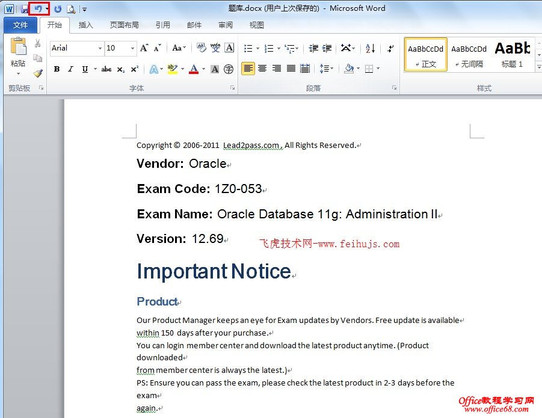The height and width of the screenshot is (418, 542).
Task: Switch to the 页面布局 (Page Layout) tab
Action: click(x=124, y=25)
